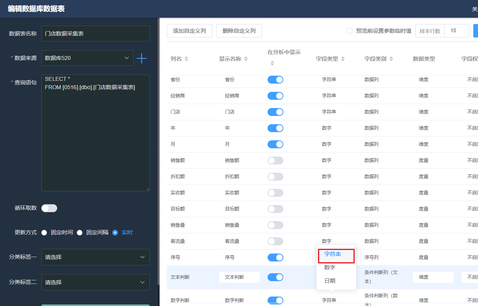Image resolution: width=478 pixels, height=306 pixels.
Task: Open the 分类标签二 dropdown
Action: [95, 282]
